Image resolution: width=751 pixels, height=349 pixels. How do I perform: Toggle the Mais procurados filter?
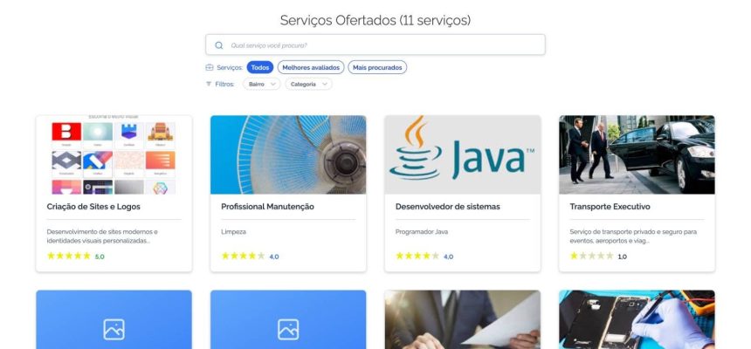(x=377, y=67)
